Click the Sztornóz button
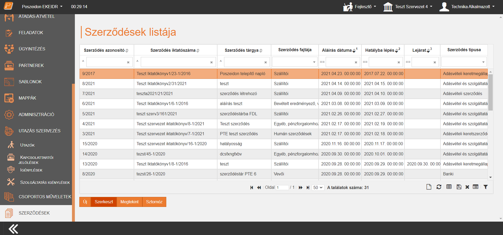 pyautogui.click(x=154, y=202)
